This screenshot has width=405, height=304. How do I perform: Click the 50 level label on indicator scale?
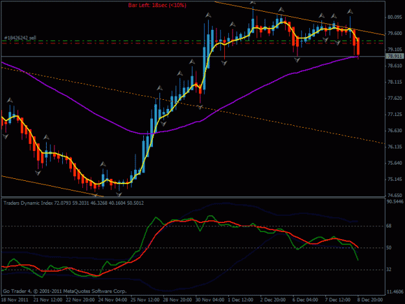pos(389,248)
